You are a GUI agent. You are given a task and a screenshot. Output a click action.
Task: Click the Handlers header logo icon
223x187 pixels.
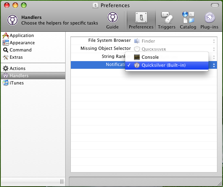tap(12, 20)
